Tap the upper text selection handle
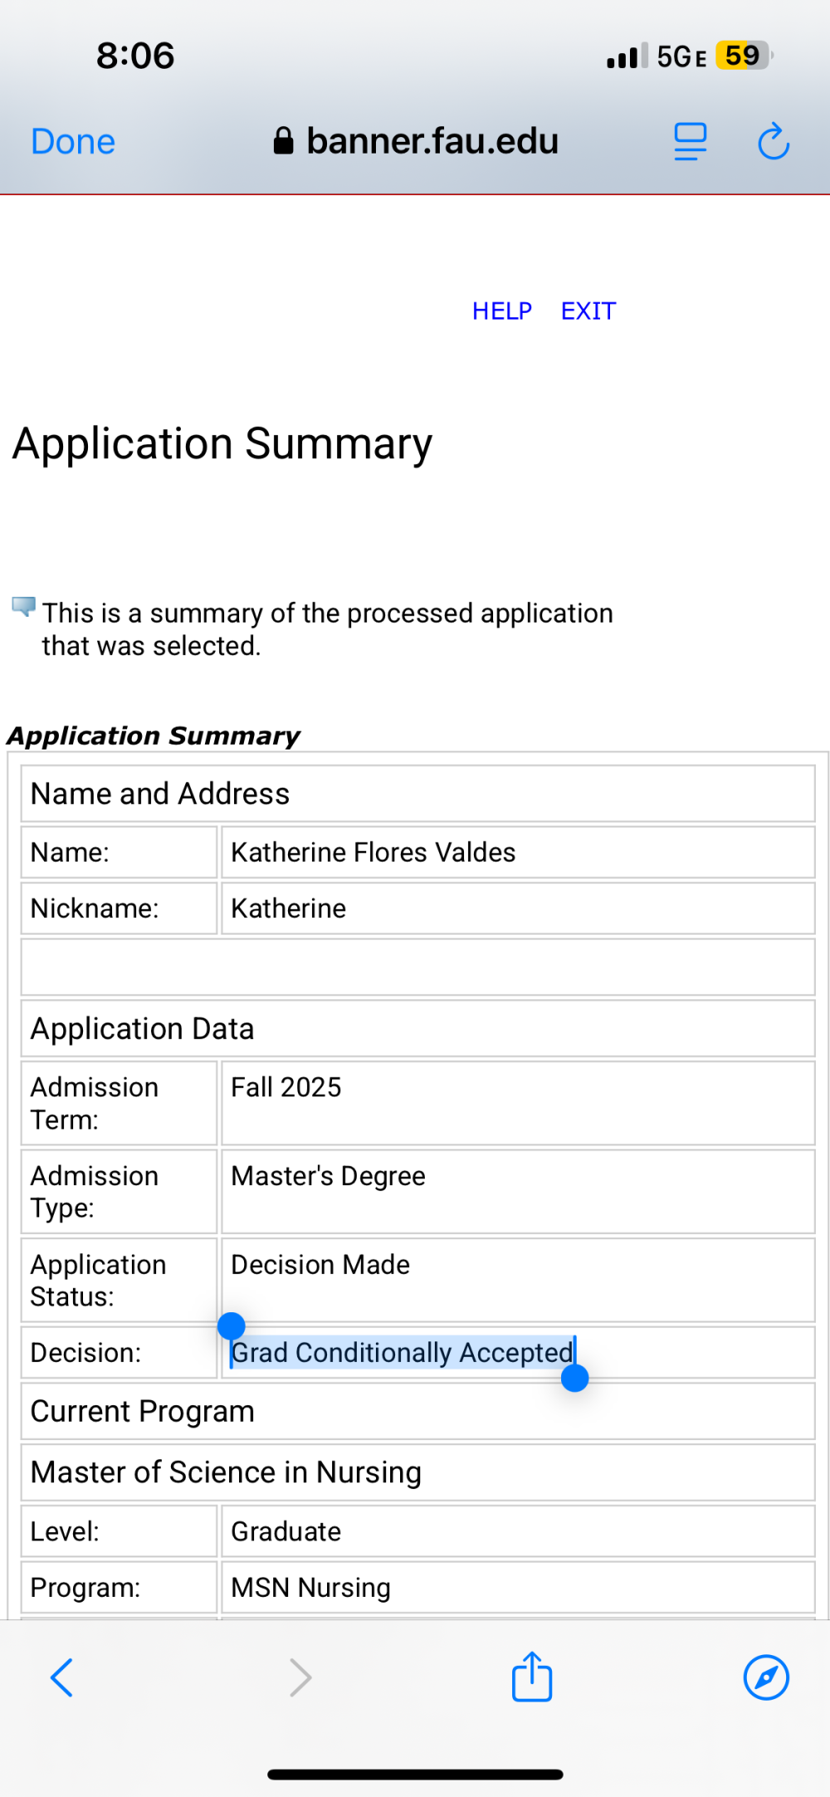Screen dimensions: 830x1797 231,1326
